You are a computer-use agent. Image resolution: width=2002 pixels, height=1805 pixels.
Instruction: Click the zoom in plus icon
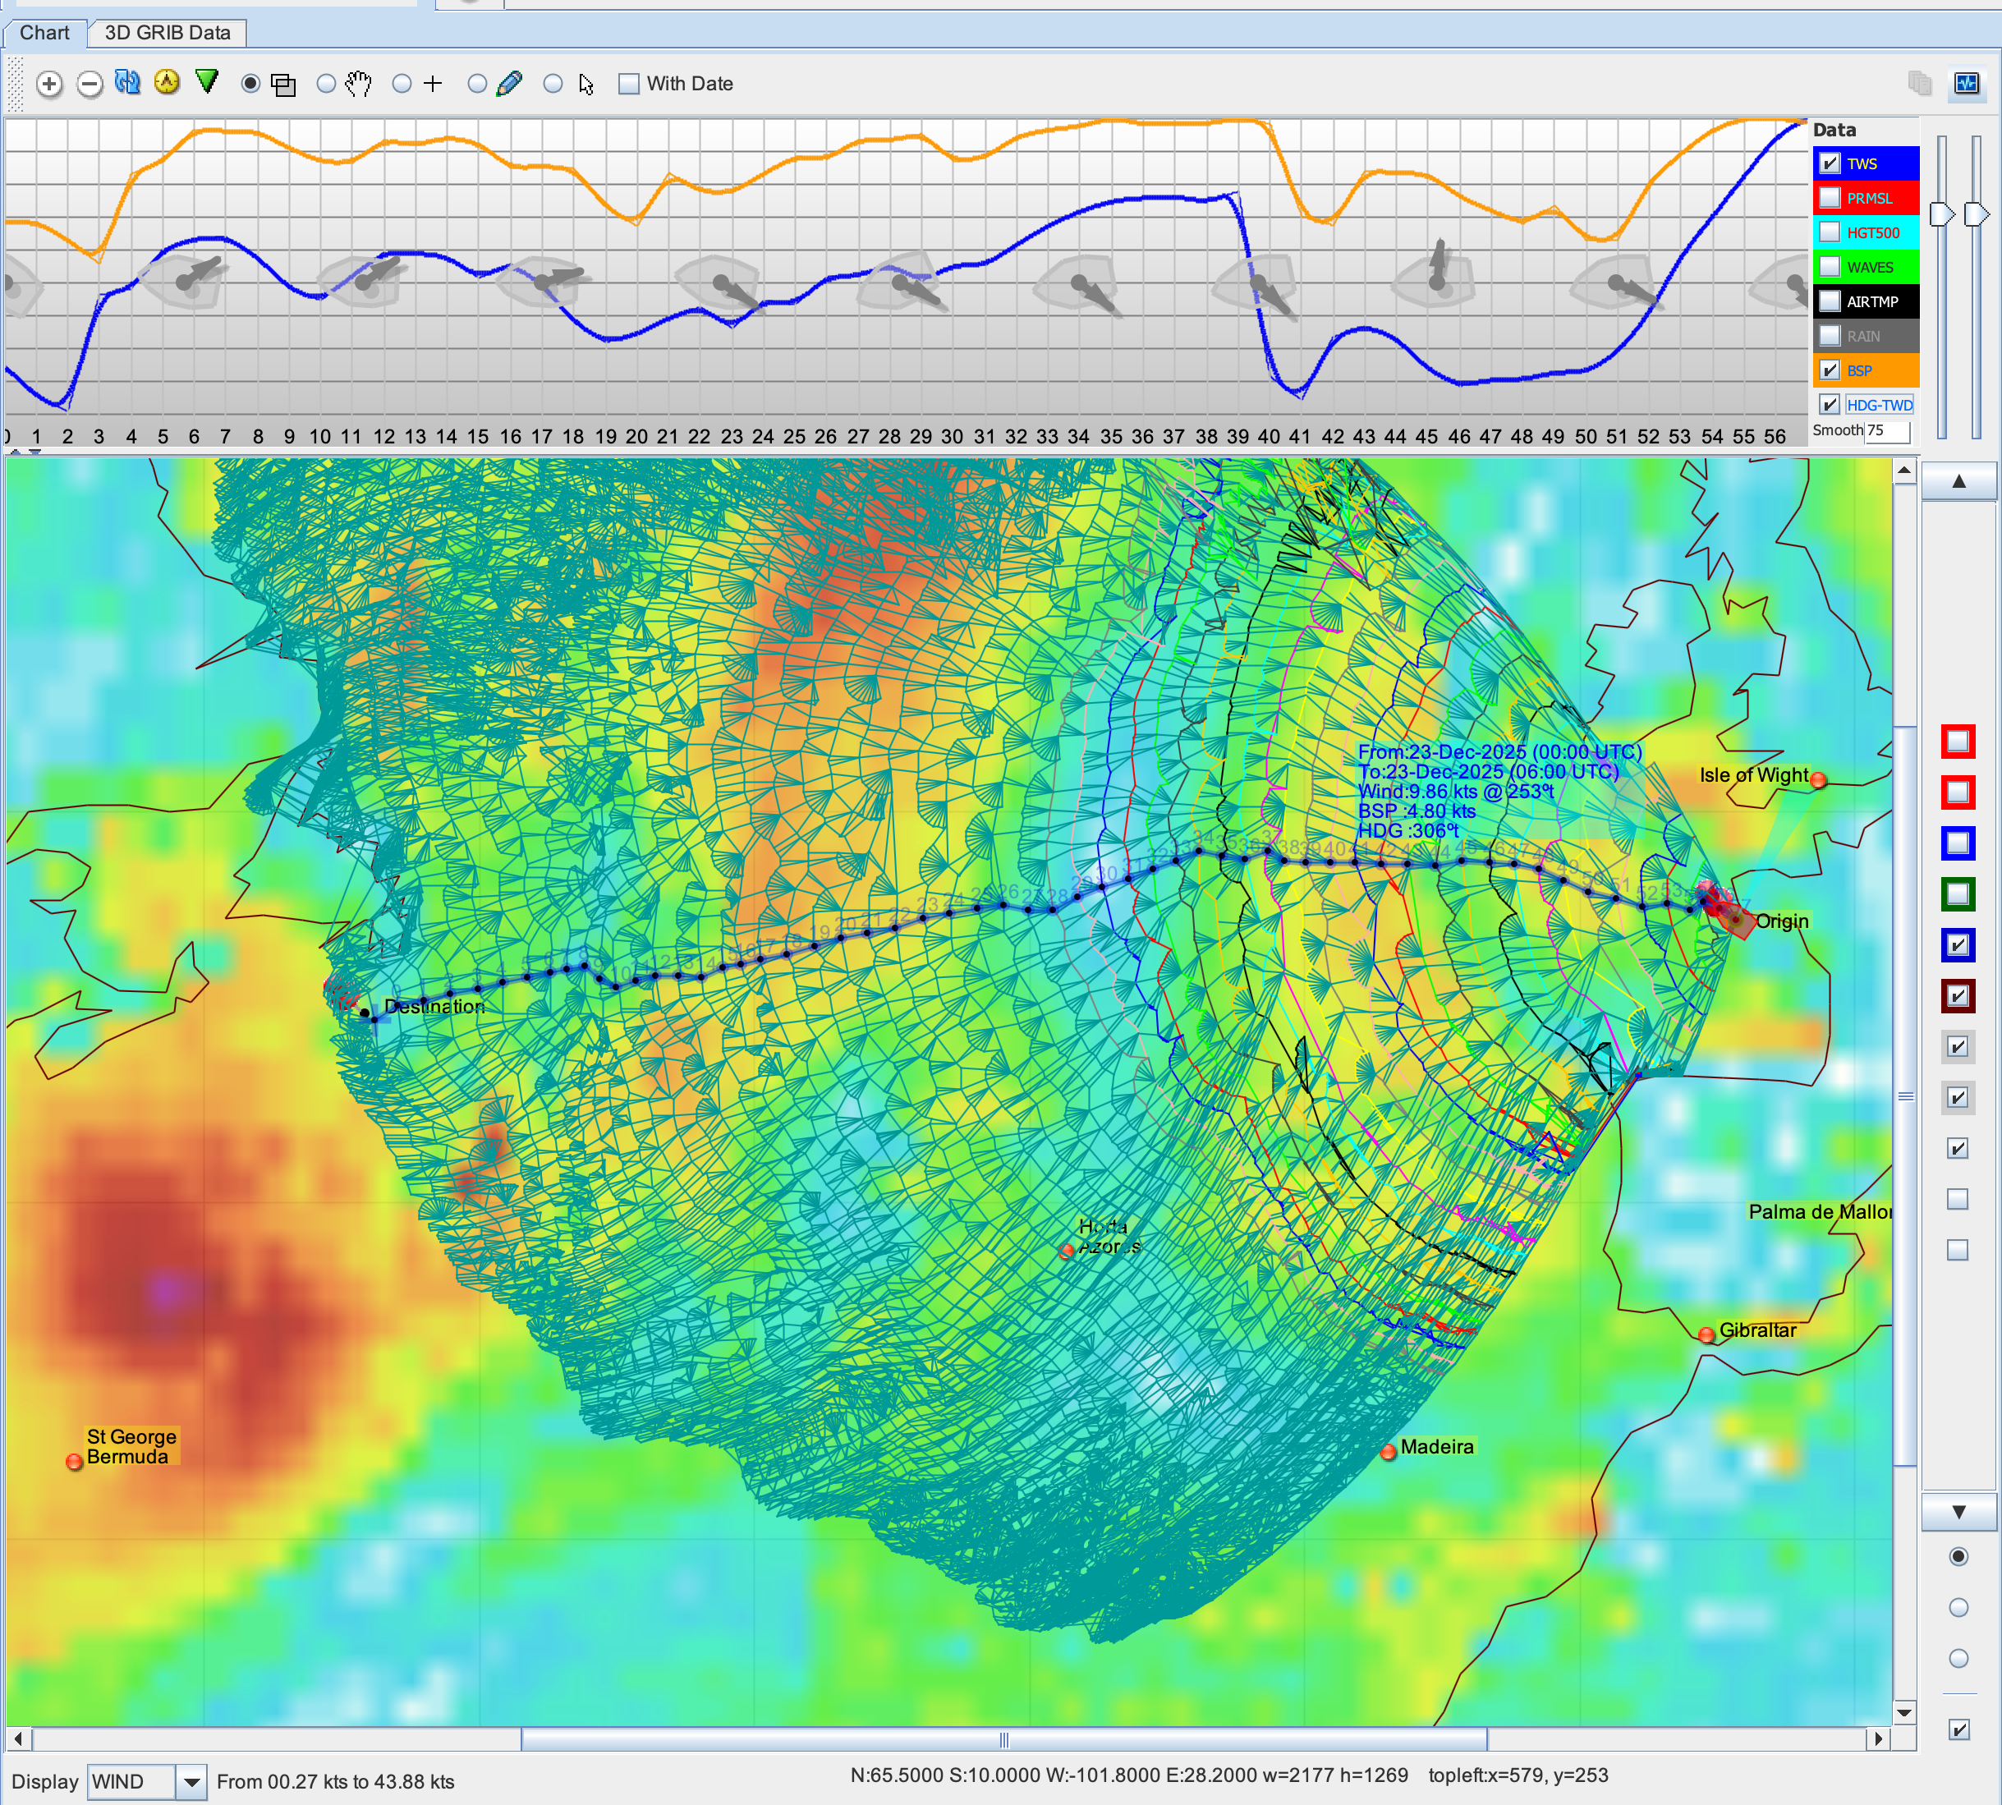click(x=49, y=85)
